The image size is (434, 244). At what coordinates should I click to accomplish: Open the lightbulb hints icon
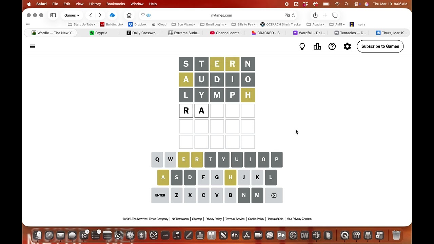[302, 46]
